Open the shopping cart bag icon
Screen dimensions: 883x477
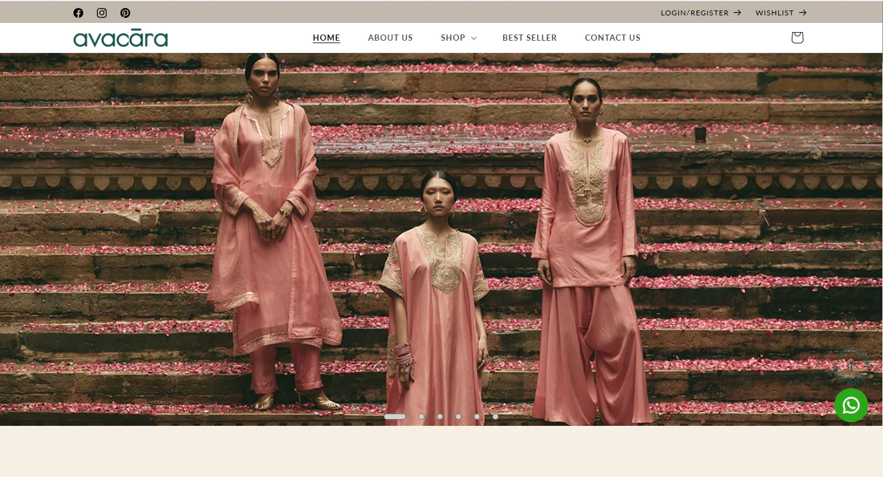(797, 38)
